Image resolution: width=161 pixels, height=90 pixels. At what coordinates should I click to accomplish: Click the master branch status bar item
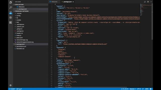12,89
